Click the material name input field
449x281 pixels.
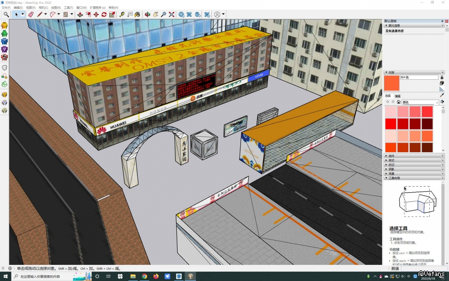coord(419,77)
